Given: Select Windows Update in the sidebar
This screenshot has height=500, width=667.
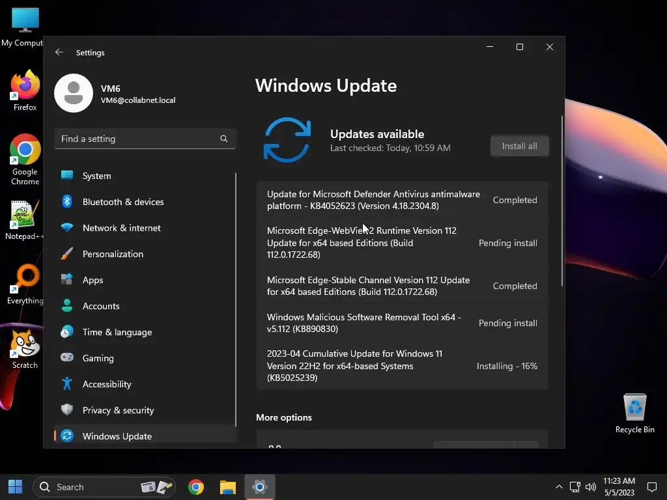Looking at the screenshot, I should click(x=145, y=436).
